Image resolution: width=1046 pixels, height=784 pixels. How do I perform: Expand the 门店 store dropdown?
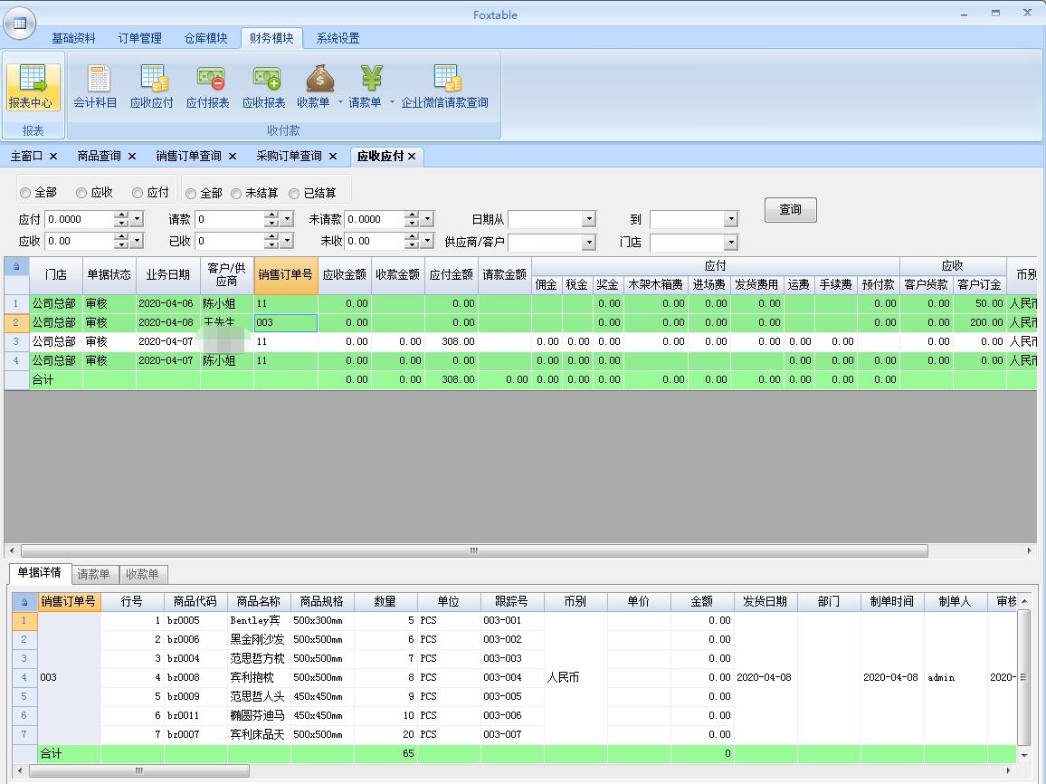click(731, 242)
